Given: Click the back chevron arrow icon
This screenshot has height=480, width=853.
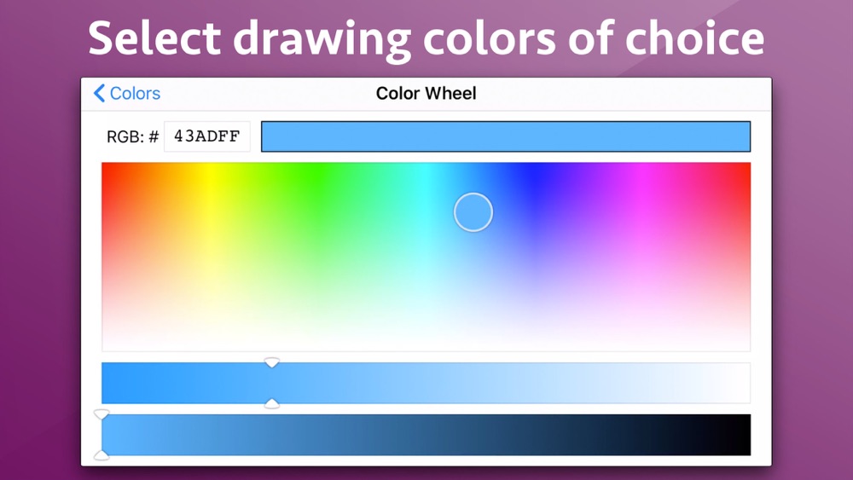Looking at the screenshot, I should pos(100,93).
